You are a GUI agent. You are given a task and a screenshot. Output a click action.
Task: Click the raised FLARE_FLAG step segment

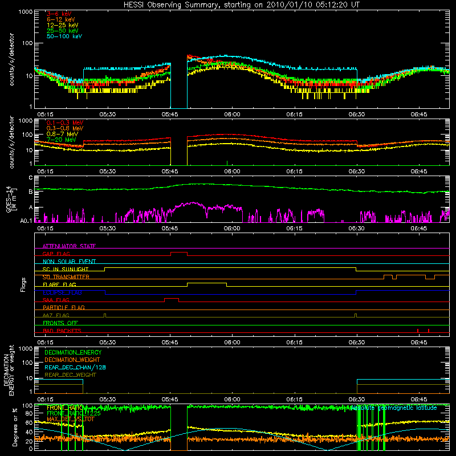tap(207, 283)
